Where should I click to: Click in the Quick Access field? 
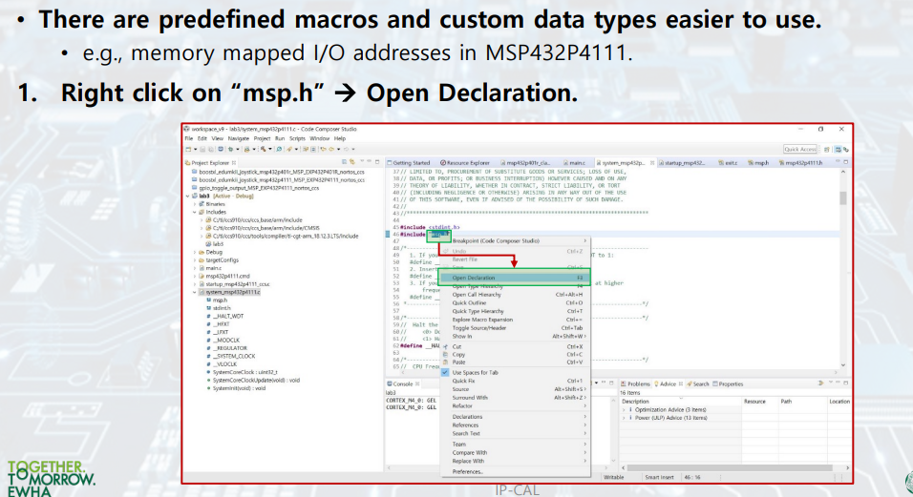click(800, 150)
